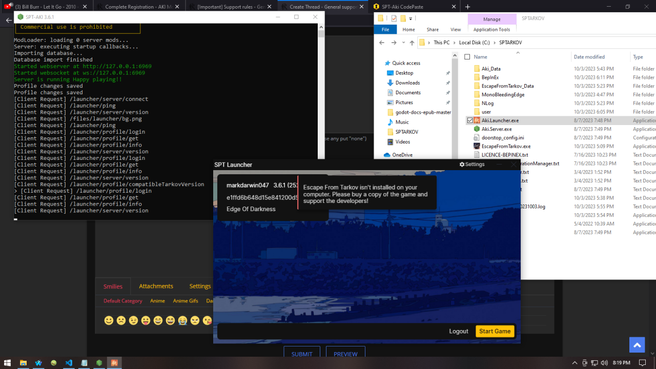
Task: Open the Windows Start menu
Action: click(x=8, y=363)
